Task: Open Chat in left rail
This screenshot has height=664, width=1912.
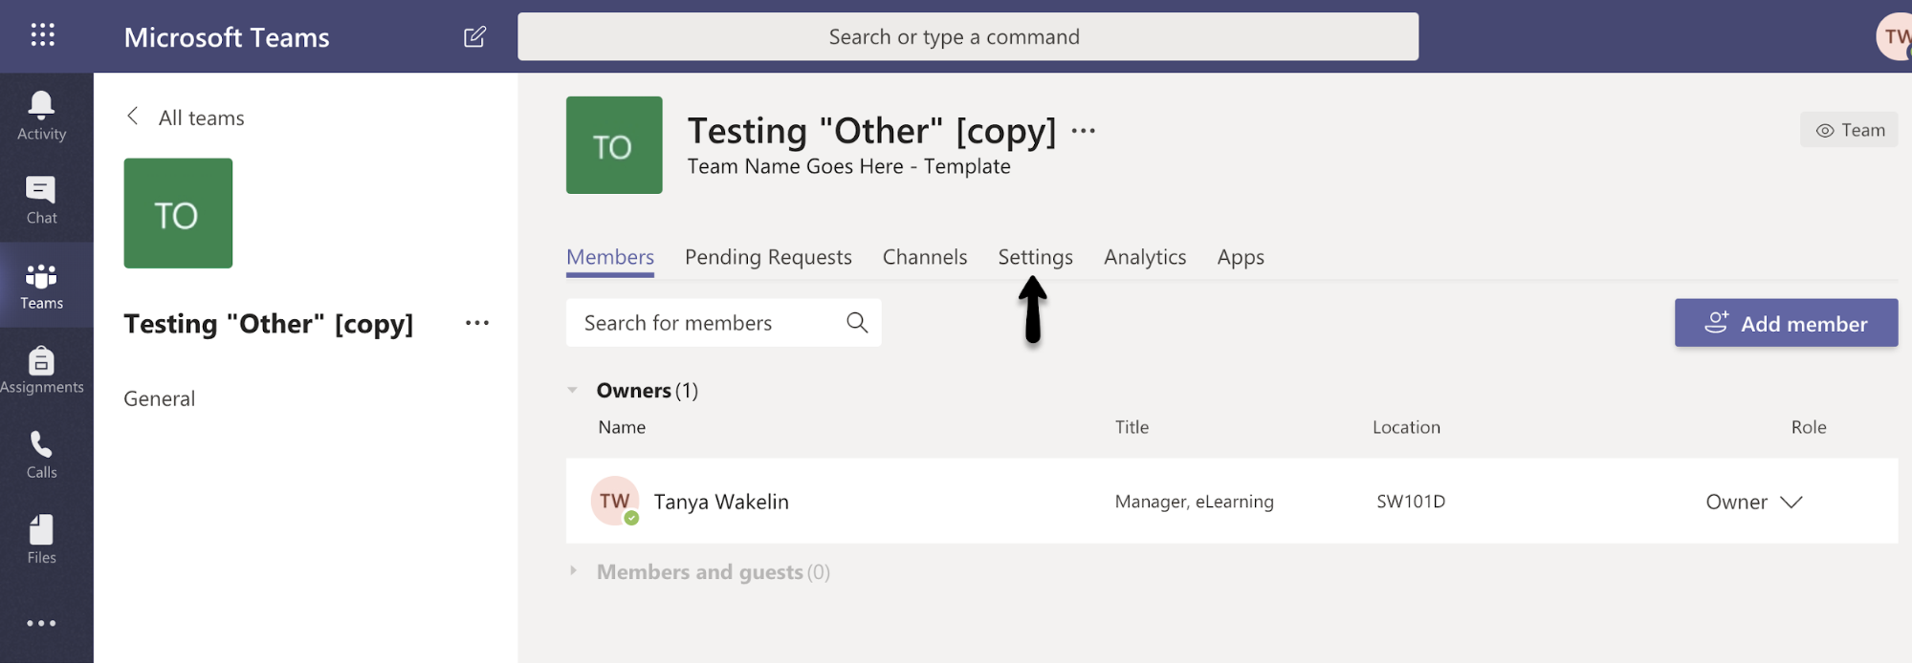Action: 42,200
